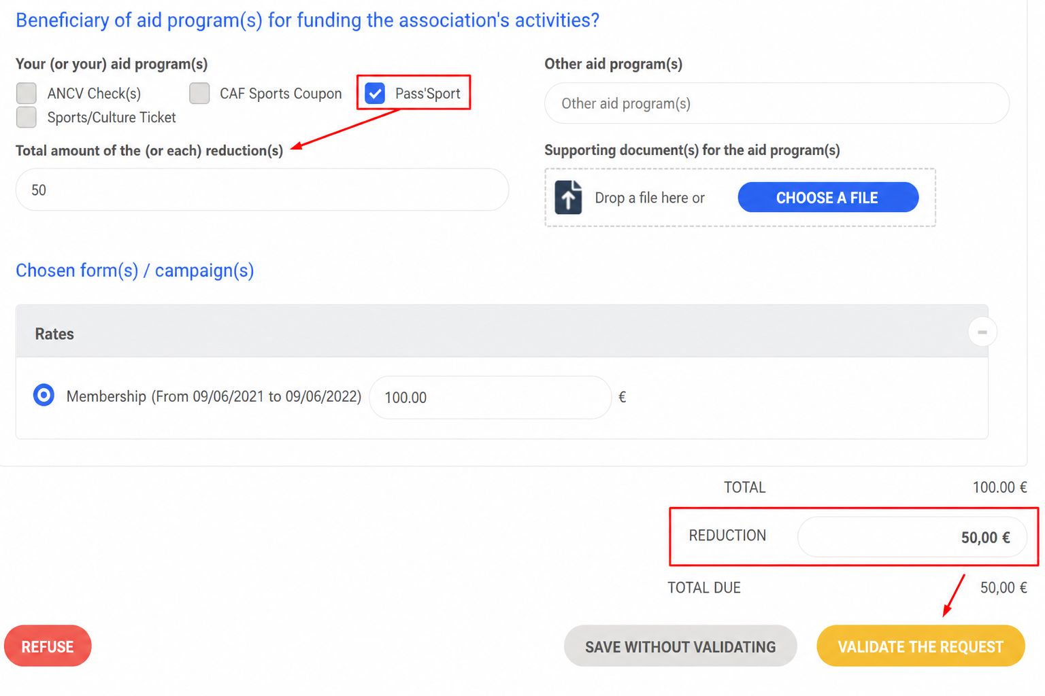Validate the request with yellow button
The width and height of the screenshot is (1045, 696).
920,646
